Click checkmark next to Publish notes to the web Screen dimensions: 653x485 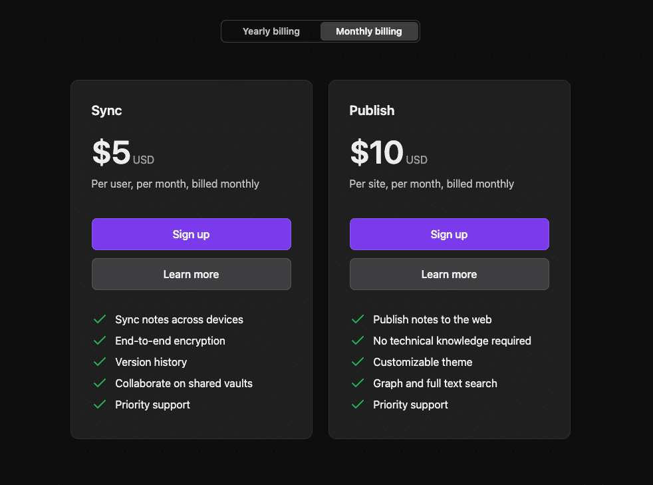pyautogui.click(x=358, y=319)
